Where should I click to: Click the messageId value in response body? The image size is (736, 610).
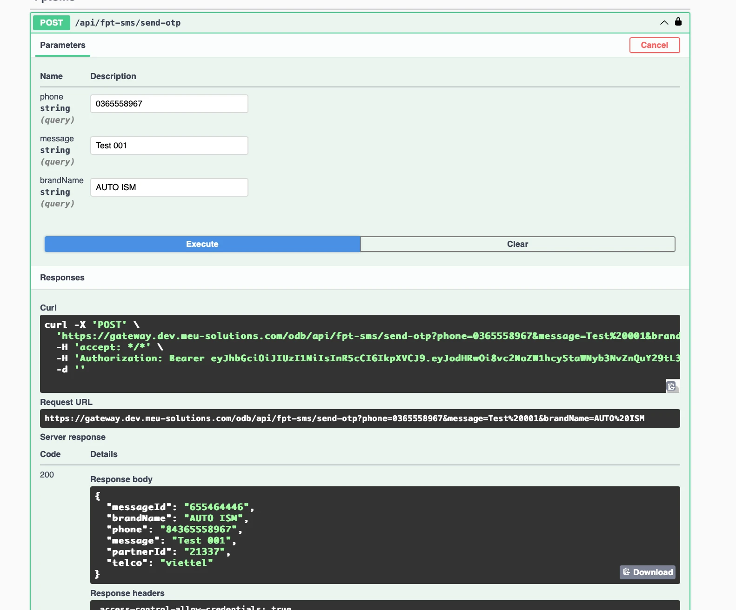[216, 507]
